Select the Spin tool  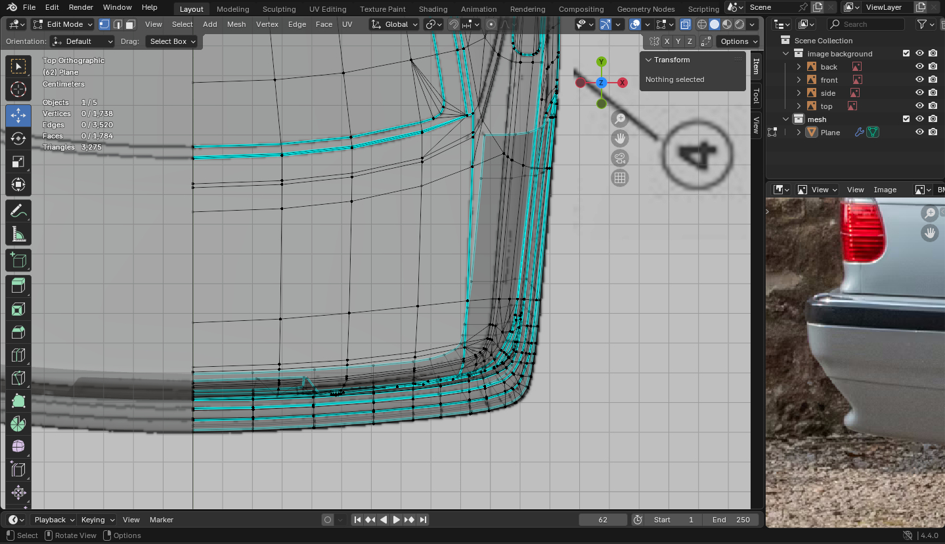pos(18,424)
